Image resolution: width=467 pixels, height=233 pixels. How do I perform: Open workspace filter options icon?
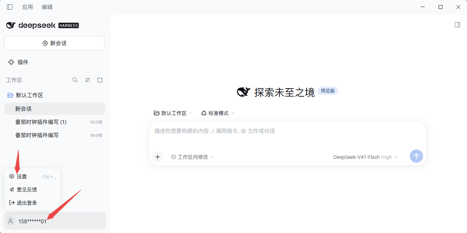(x=88, y=80)
